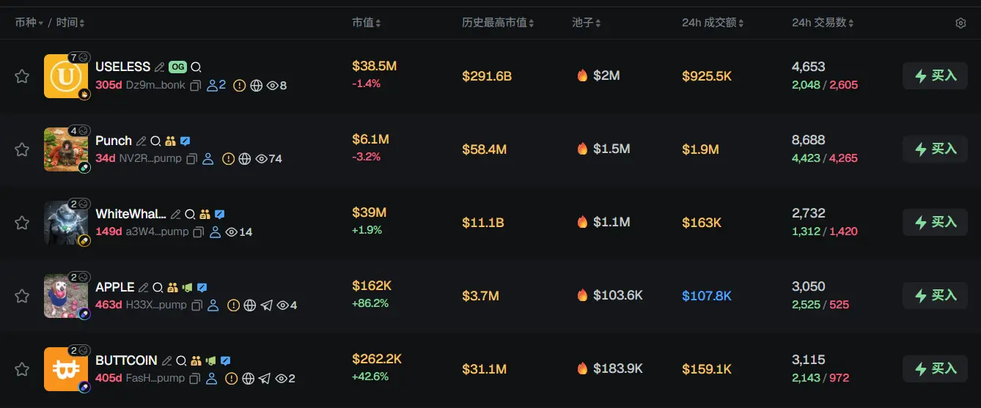Screen dimensions: 981x408
Task: Edit the WhiteWhale token name note
Action: (x=175, y=215)
